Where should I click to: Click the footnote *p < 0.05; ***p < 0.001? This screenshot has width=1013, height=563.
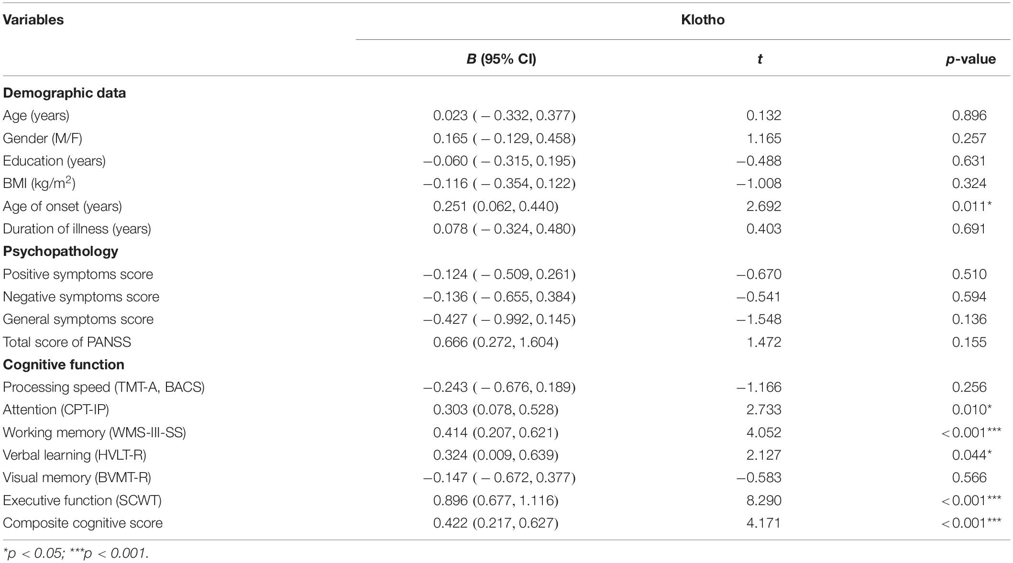coord(76,553)
